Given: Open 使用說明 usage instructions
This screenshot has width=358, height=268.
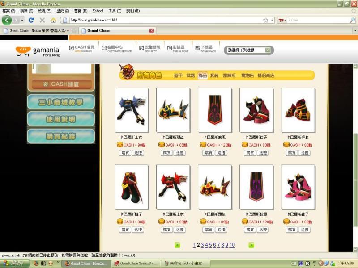Looking at the screenshot, I should [61, 119].
